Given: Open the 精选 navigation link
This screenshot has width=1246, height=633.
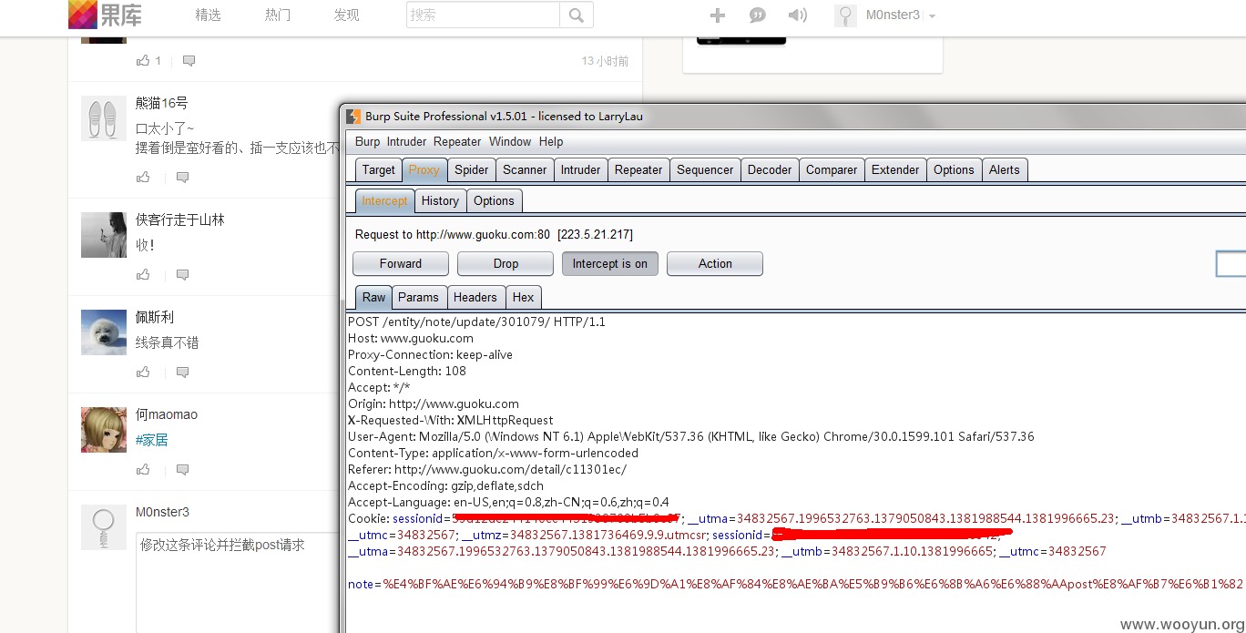Looking at the screenshot, I should point(208,15).
